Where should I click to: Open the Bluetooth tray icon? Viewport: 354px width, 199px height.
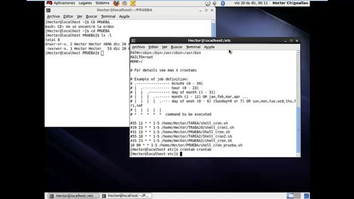coord(223,3)
